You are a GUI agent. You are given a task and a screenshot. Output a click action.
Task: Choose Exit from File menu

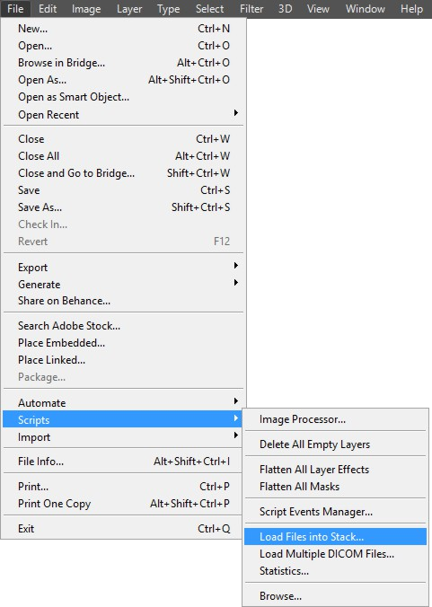point(123,528)
